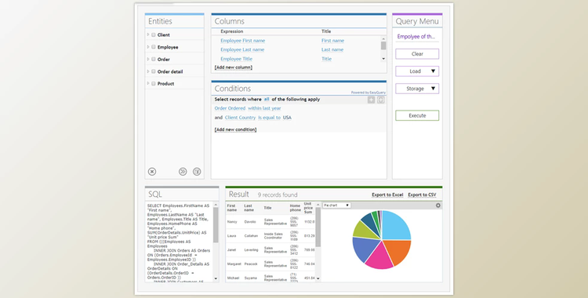
Task: Click the Execute button
Action: pos(417,115)
